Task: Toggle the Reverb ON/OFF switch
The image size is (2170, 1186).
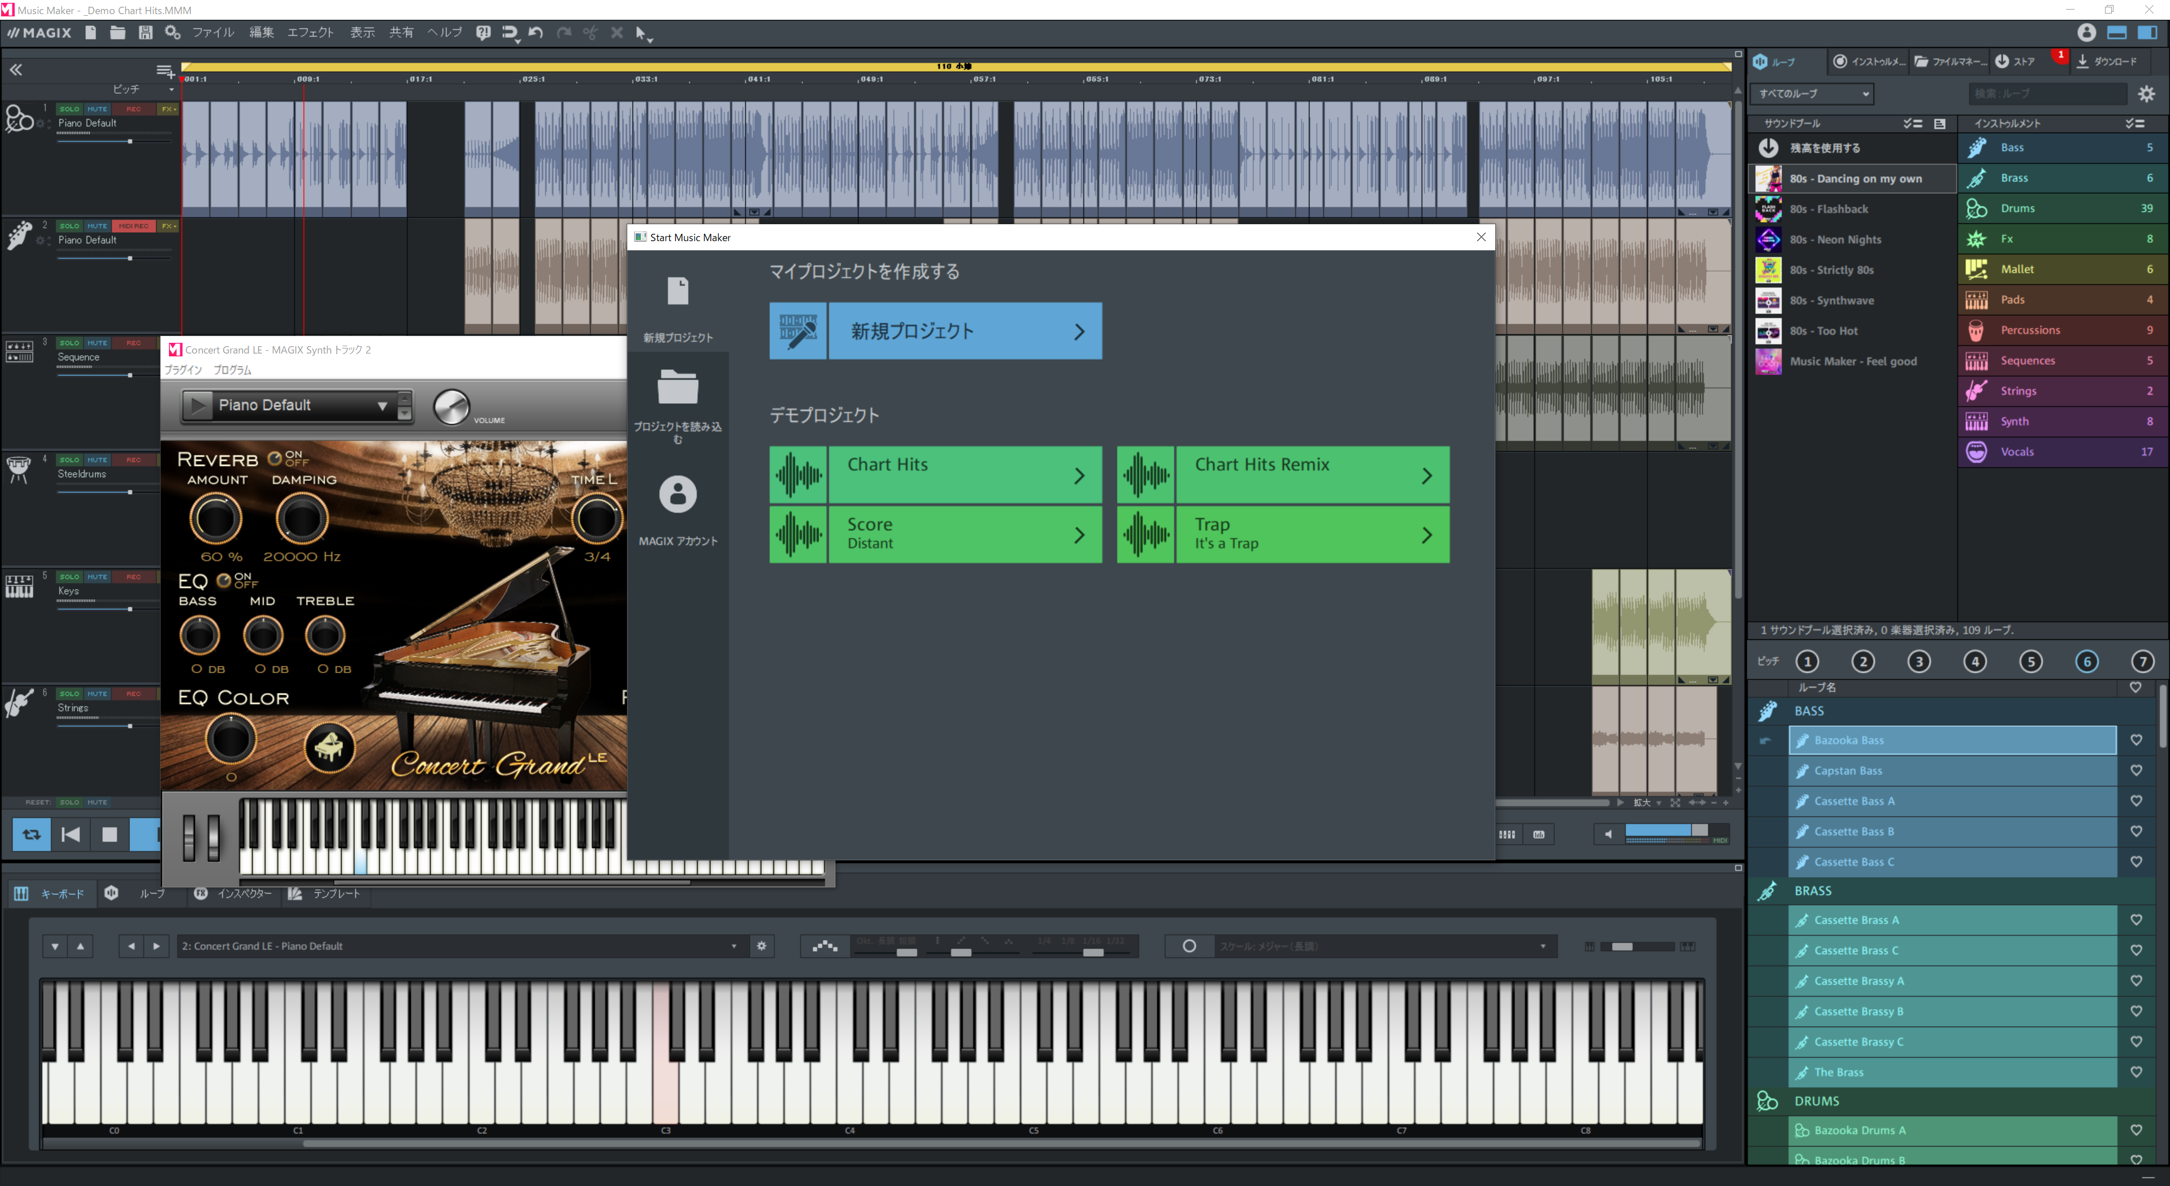Action: tap(275, 459)
